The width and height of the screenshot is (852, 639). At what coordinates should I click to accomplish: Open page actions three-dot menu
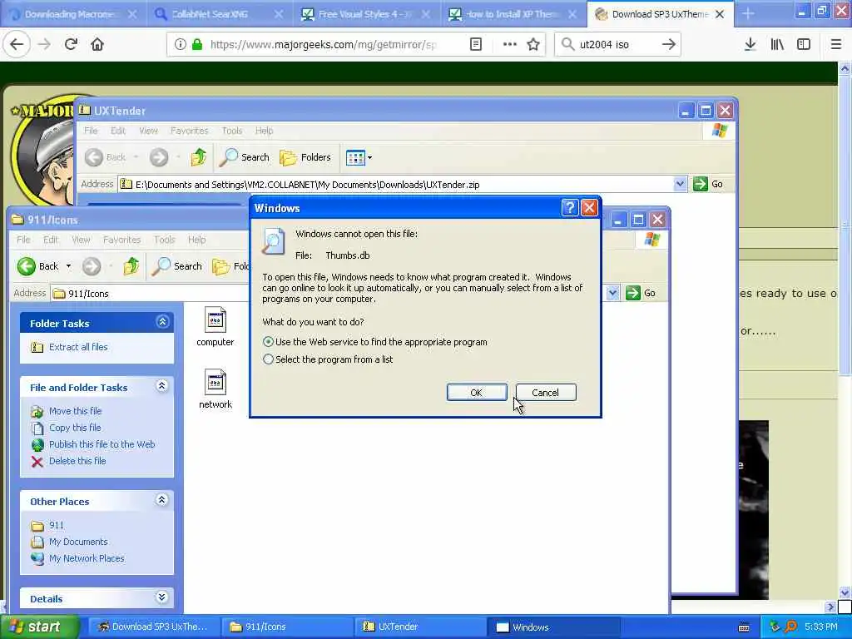[x=509, y=45]
